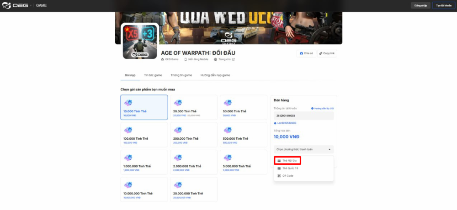This screenshot has height=210, width=457.
Task: Click the account UID input field
Action: 303,116
